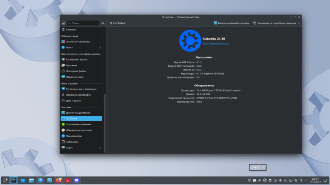Open Последние файлы settings
This screenshot has width=330, height=185.
81,71
